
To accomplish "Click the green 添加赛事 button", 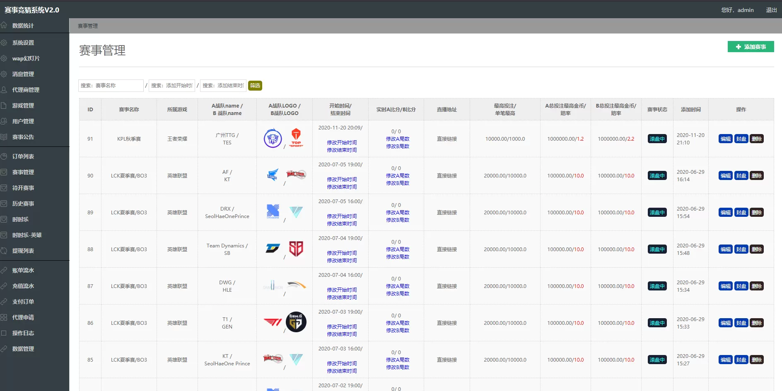I will tap(751, 47).
